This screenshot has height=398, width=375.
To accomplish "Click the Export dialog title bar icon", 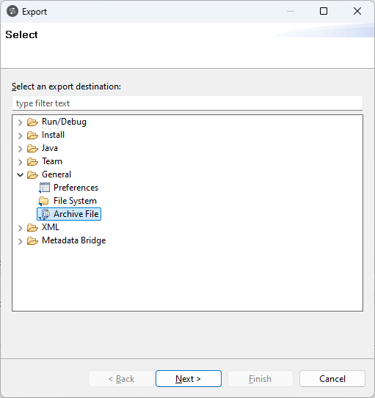I will pyautogui.click(x=12, y=12).
